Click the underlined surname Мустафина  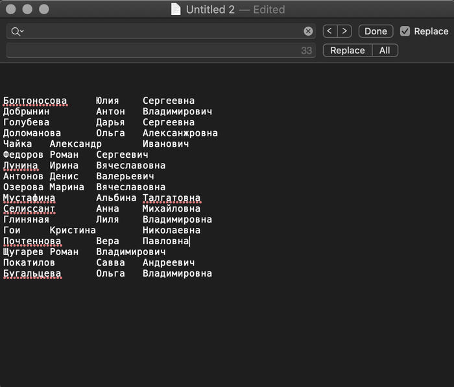click(x=29, y=198)
